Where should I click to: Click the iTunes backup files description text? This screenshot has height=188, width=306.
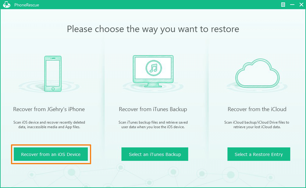153,125
